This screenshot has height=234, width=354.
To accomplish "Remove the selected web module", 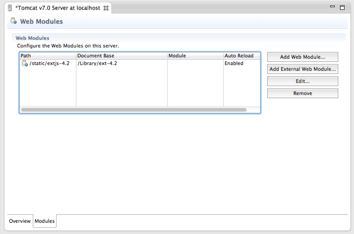I will pos(303,94).
